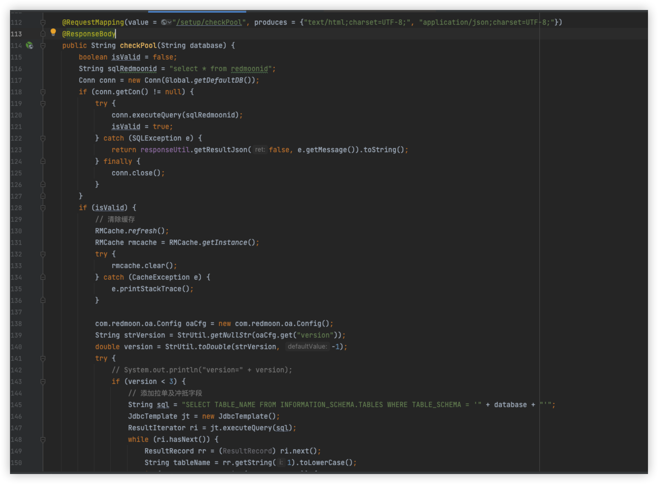
Task: Collapse the checkPool method at line 114
Action: [x=43, y=45]
